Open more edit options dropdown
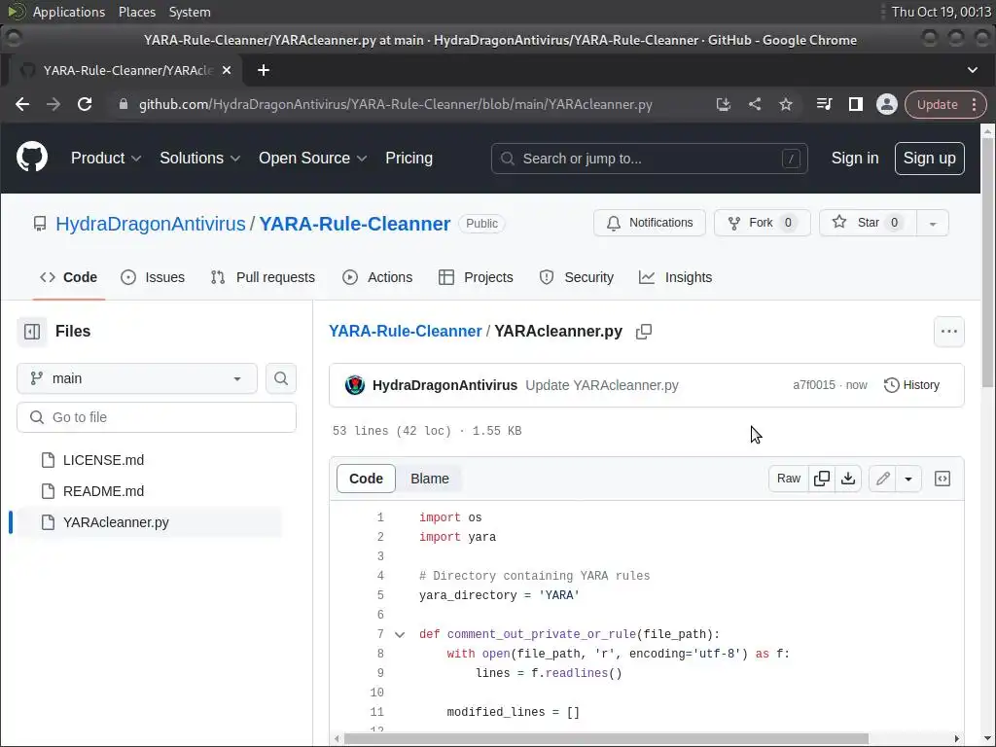 coord(908,479)
